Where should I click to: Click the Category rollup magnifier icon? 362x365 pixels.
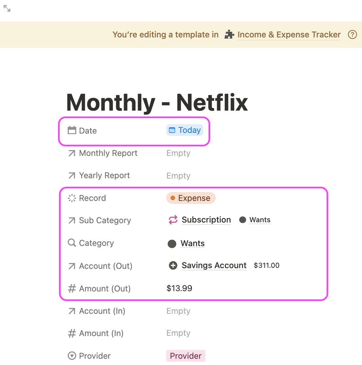pyautogui.click(x=72, y=243)
